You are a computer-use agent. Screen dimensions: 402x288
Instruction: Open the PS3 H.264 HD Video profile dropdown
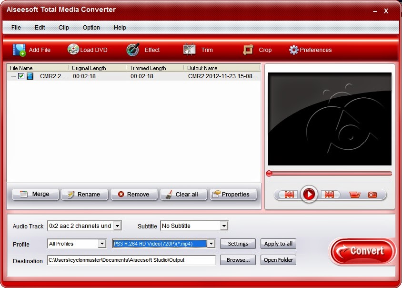click(211, 244)
